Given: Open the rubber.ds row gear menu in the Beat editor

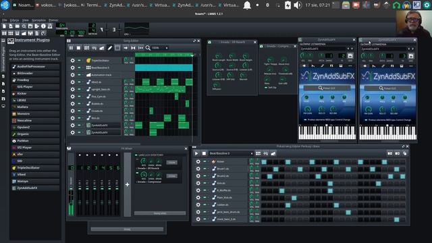Looking at the screenshot, I should point(198,205).
